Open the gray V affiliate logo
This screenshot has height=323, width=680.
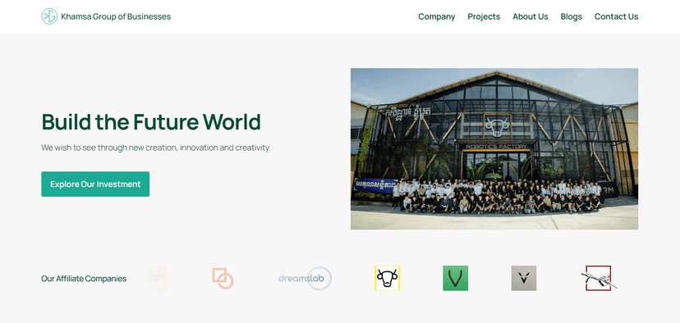(524, 278)
